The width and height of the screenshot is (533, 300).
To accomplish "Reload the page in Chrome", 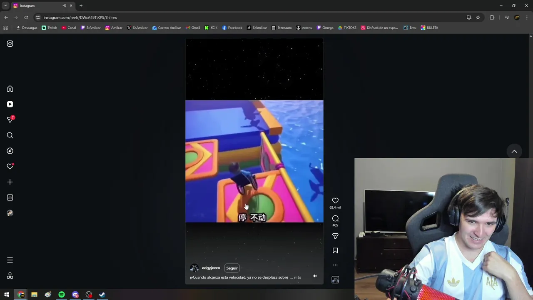I will [x=26, y=17].
